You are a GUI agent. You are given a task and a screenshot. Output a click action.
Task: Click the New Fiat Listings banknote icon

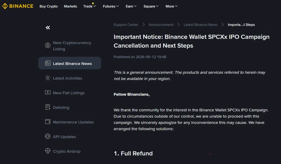tap(48, 93)
